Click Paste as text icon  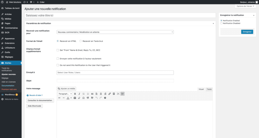pyautogui.click(x=75, y=98)
